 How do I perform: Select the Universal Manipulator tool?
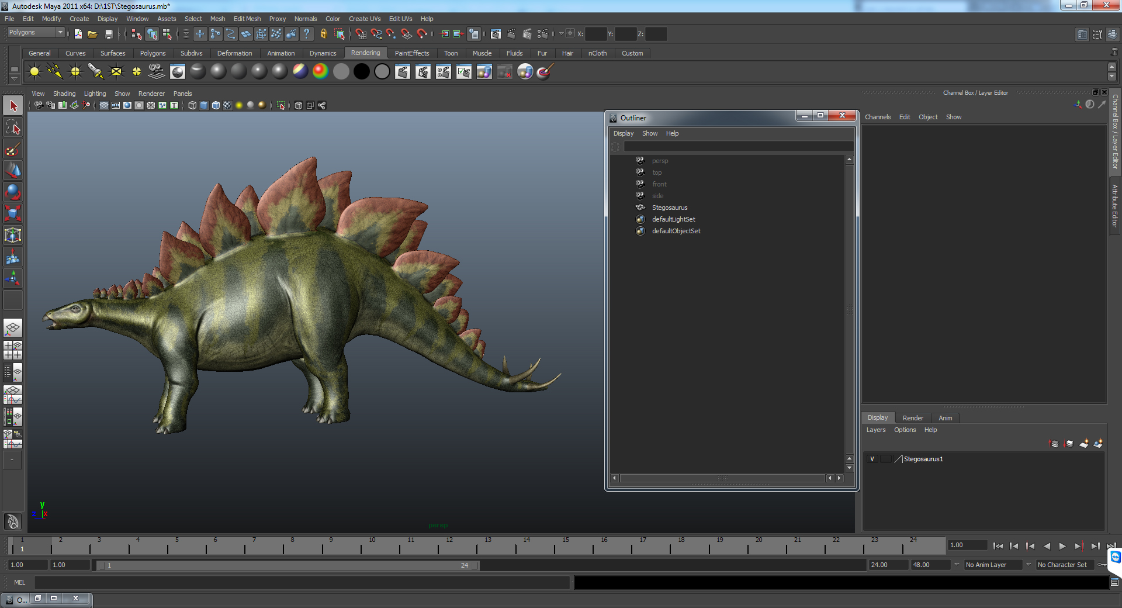pyautogui.click(x=13, y=235)
